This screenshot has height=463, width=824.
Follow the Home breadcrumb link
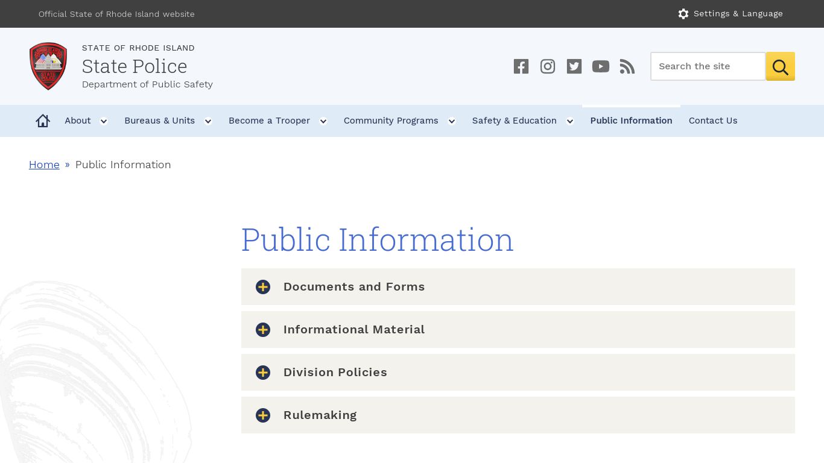pos(44,165)
